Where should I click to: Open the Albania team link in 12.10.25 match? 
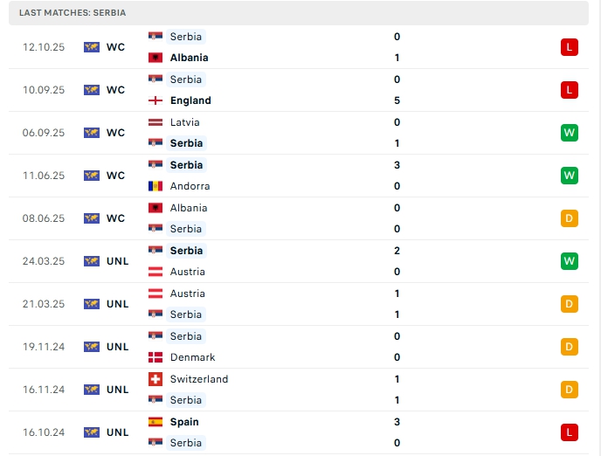pyautogui.click(x=190, y=58)
